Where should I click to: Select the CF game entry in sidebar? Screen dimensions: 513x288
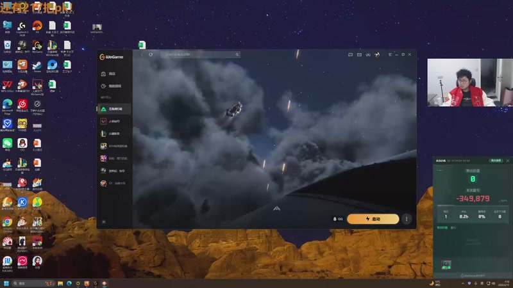(114, 183)
